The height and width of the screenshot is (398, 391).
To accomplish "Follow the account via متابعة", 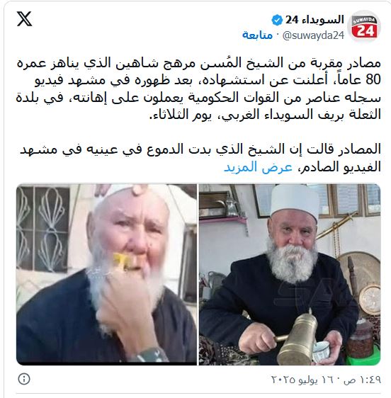I will pos(257,35).
